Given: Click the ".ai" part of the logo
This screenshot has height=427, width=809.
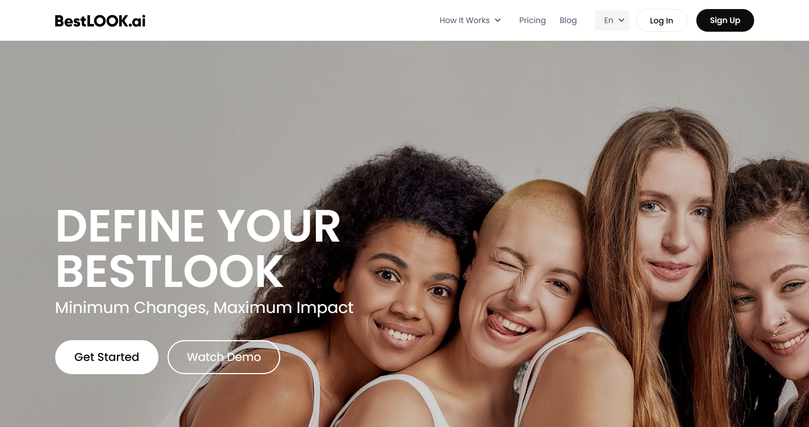Looking at the screenshot, I should (x=137, y=22).
